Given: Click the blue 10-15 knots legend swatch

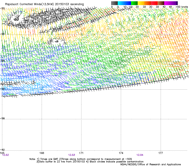Looking at the screenshot, I should [x=128, y=3].
